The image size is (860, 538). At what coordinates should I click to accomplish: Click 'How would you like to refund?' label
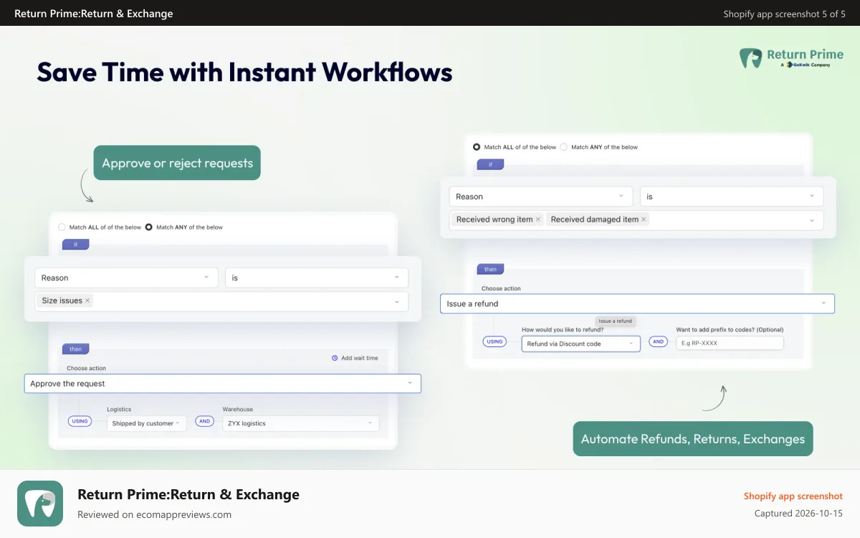coord(563,330)
